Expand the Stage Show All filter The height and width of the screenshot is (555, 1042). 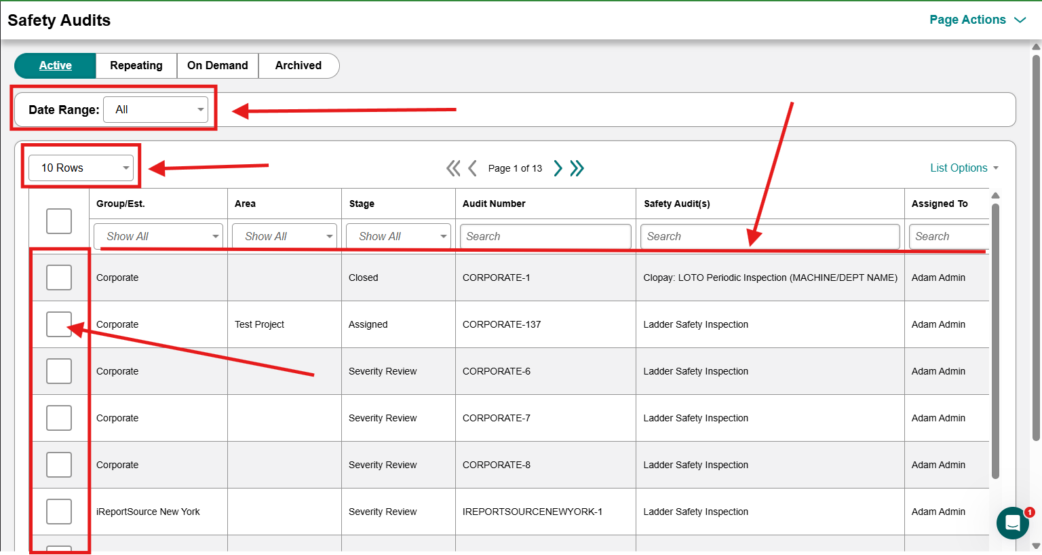398,236
